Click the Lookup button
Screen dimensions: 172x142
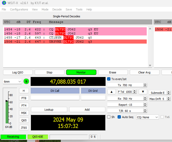49,110
